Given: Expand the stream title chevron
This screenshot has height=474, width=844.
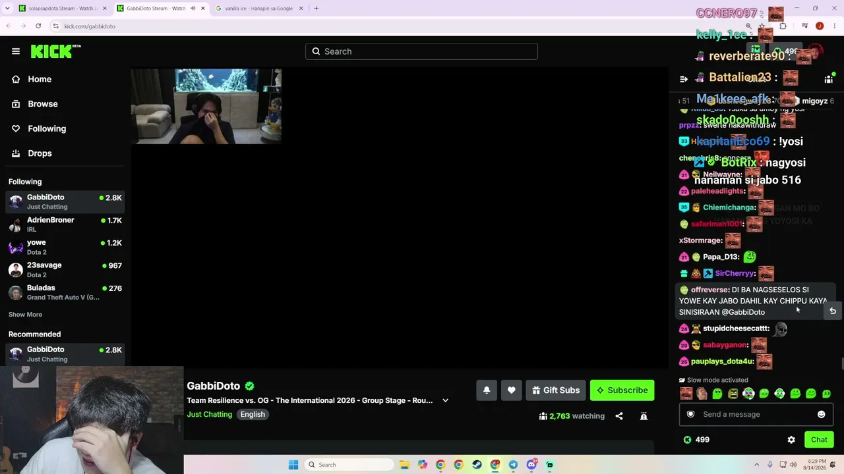Looking at the screenshot, I should [445, 400].
